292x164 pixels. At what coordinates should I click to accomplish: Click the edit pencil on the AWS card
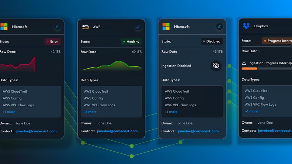pyautogui.click(x=138, y=27)
